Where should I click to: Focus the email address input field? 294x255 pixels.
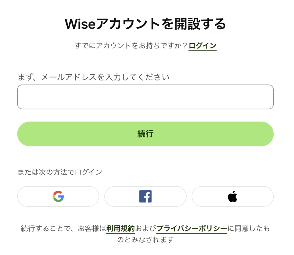(x=145, y=97)
